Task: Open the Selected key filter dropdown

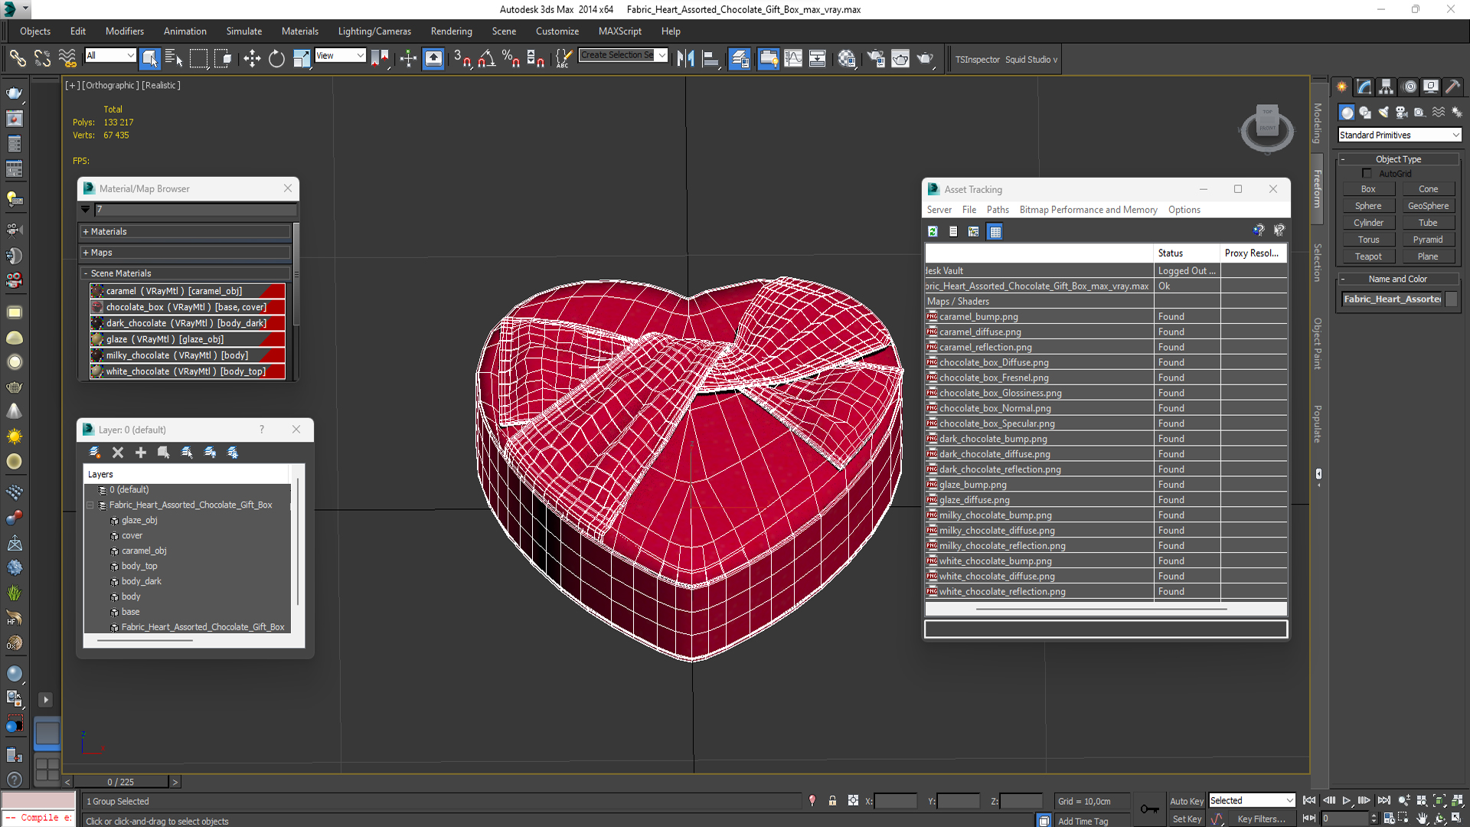Action: tap(1252, 800)
